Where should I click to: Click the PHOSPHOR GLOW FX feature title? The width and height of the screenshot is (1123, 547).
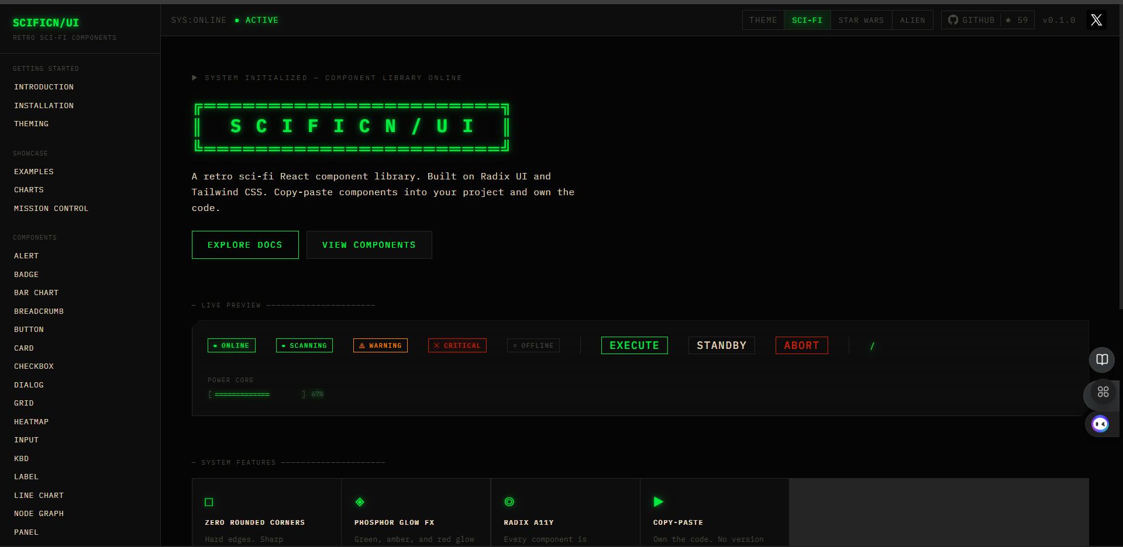[x=394, y=522]
